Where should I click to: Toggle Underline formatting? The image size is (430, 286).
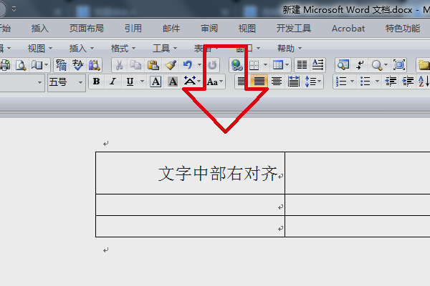click(x=130, y=82)
